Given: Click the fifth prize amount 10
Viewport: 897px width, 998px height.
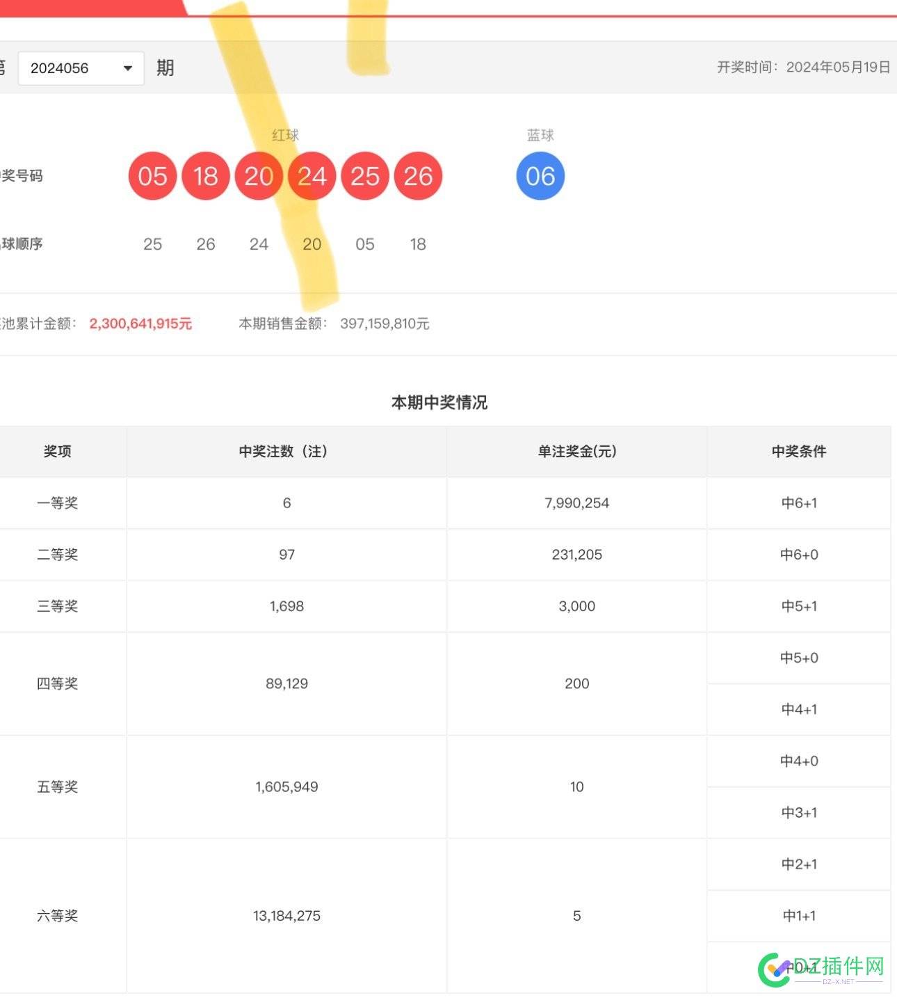Looking at the screenshot, I should click(x=577, y=787).
